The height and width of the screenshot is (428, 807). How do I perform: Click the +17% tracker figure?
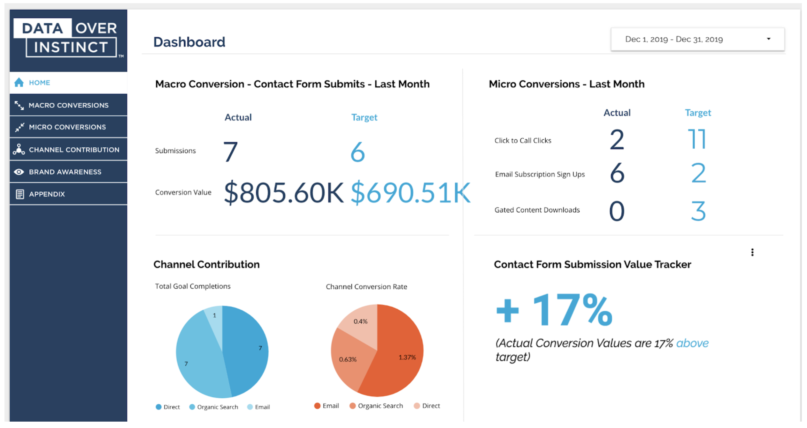point(554,310)
